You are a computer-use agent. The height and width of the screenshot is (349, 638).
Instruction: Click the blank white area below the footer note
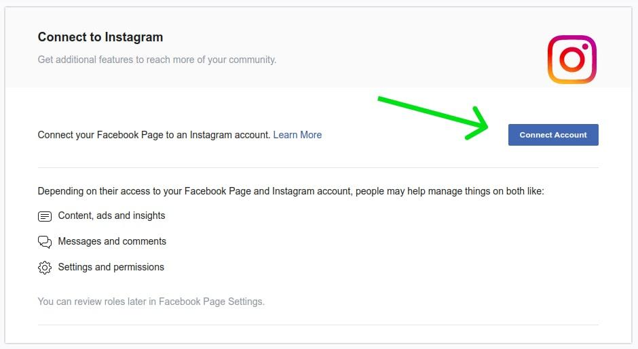click(318, 334)
